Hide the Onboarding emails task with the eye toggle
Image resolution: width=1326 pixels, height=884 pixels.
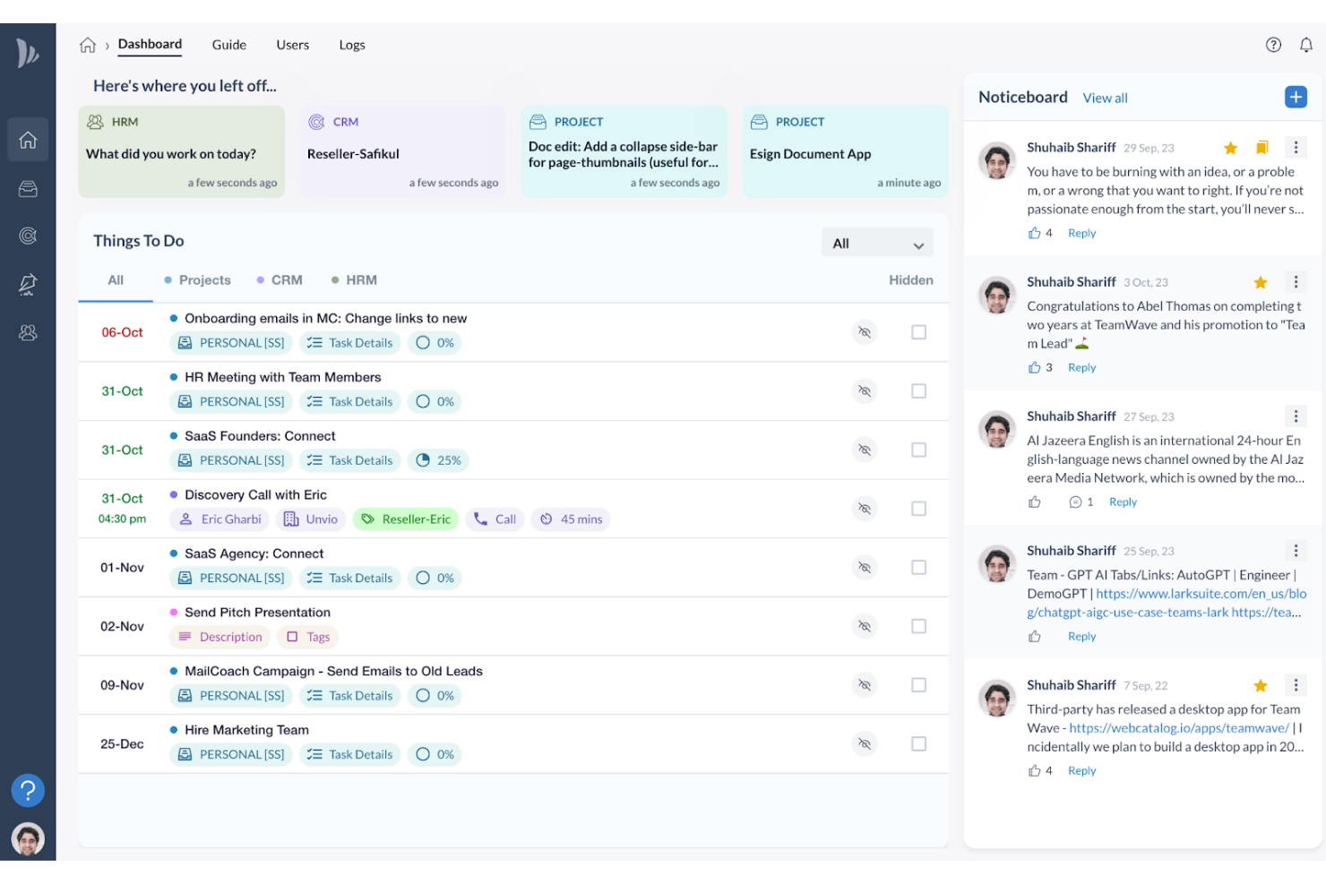(865, 331)
